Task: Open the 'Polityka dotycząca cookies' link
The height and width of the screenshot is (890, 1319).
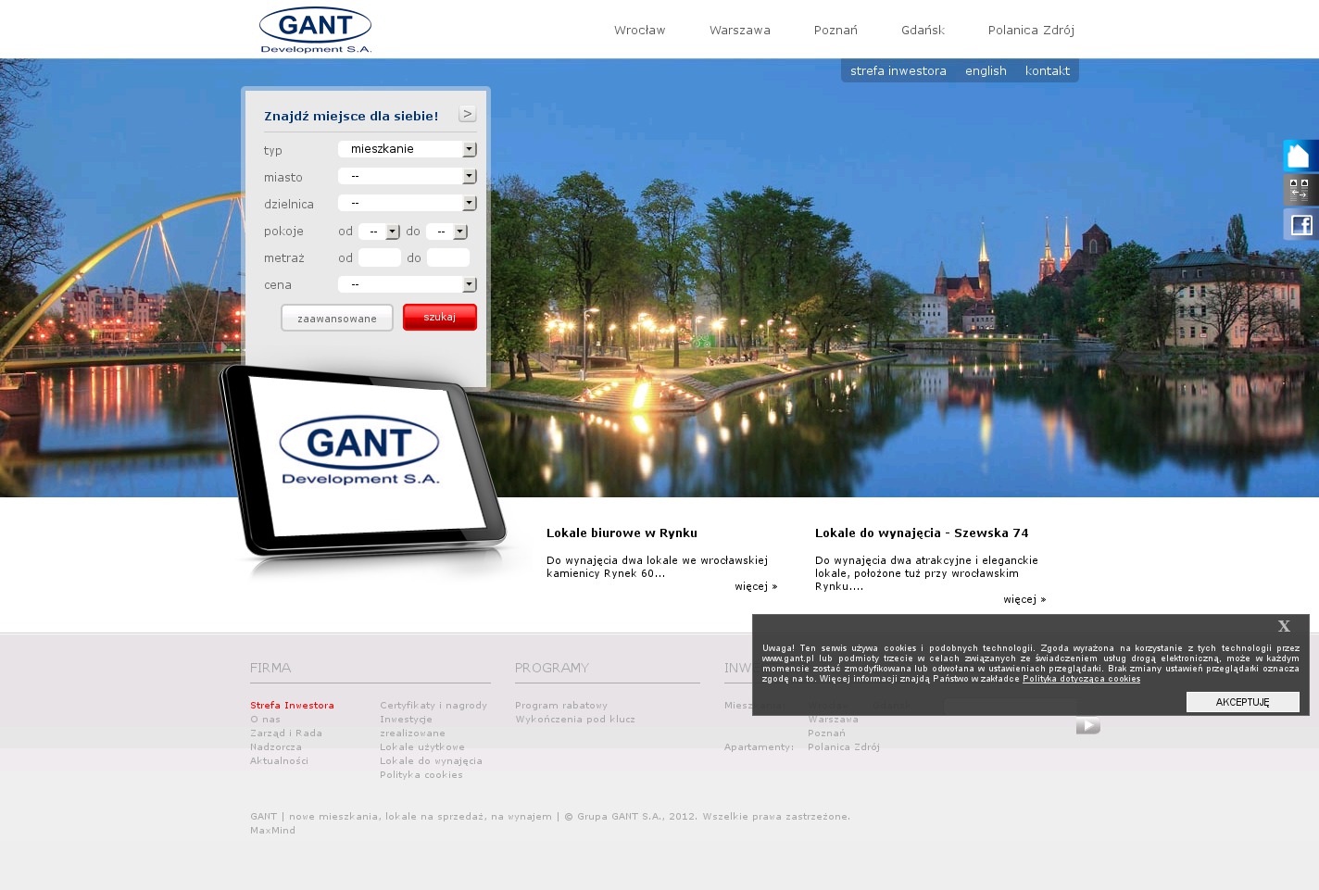Action: (1081, 679)
